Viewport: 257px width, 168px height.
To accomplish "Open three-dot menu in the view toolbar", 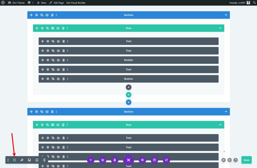I will pos(8,160).
